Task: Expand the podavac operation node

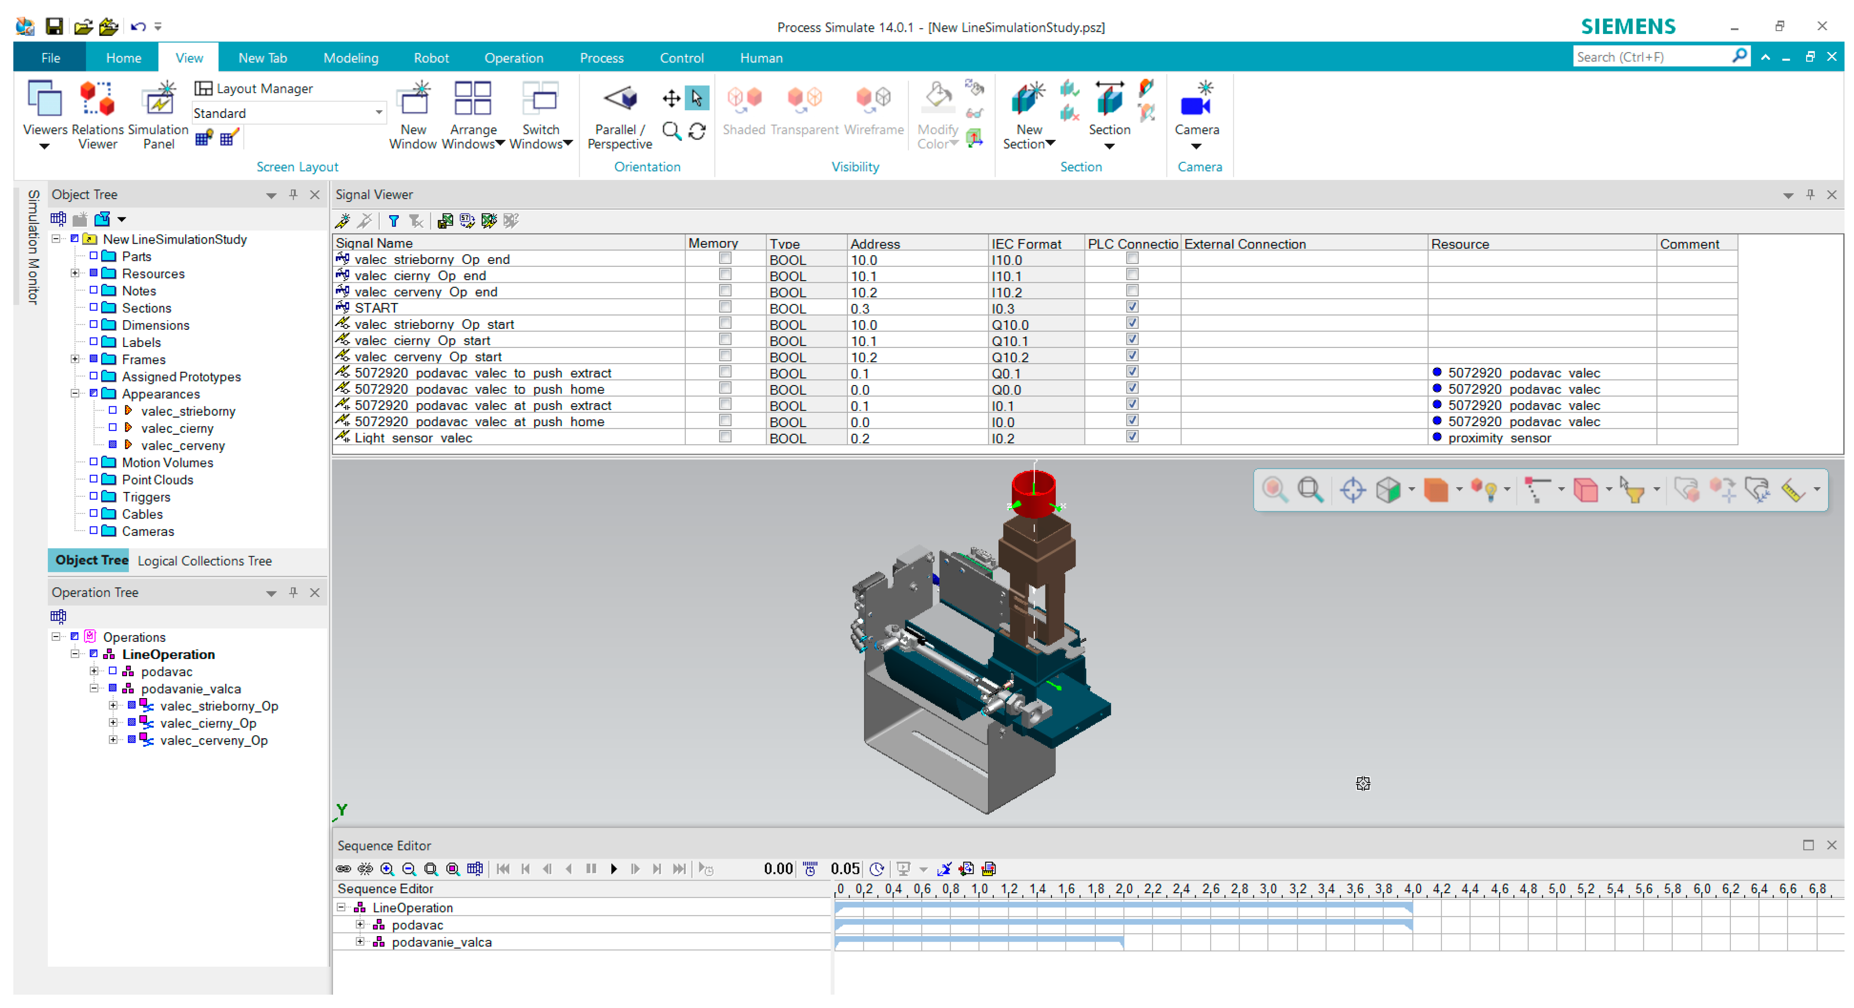Action: (x=93, y=671)
